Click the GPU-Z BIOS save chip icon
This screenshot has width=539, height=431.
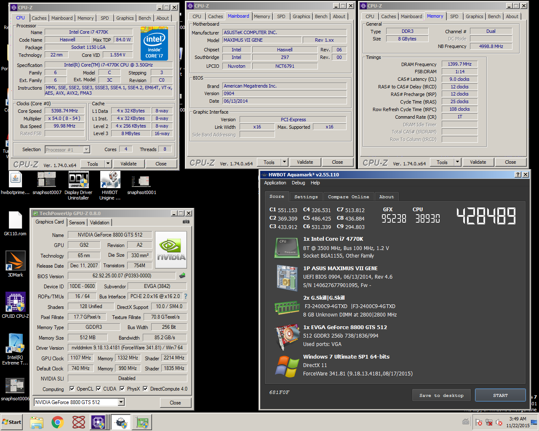tap(182, 276)
